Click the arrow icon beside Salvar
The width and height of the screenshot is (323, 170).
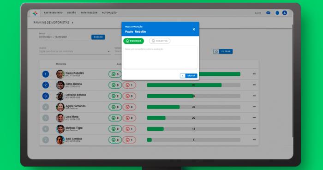[183, 76]
